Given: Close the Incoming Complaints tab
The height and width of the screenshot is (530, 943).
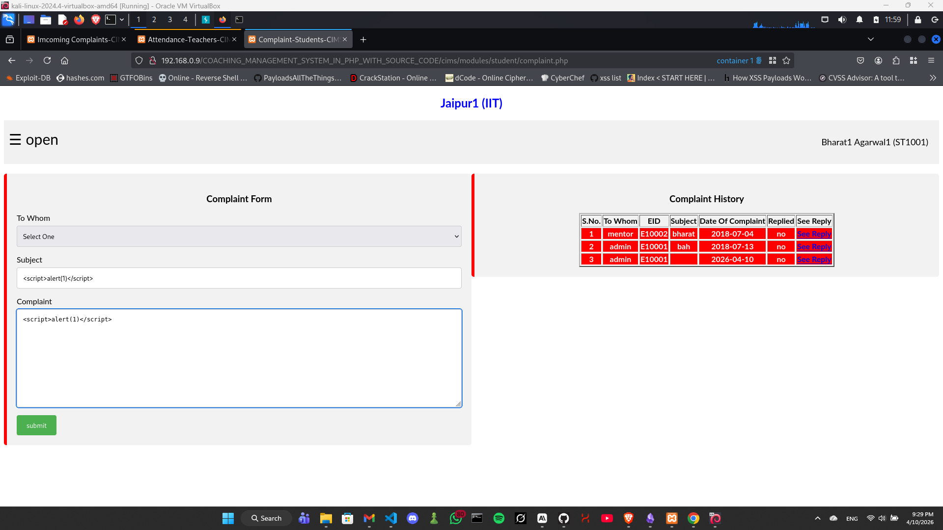Looking at the screenshot, I should click(x=124, y=39).
